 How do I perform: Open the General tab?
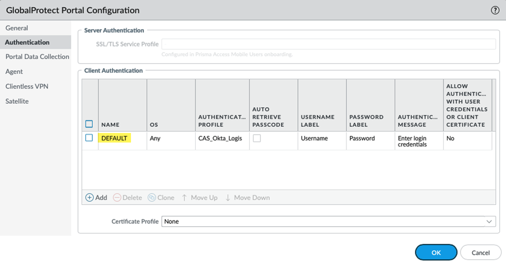[17, 28]
